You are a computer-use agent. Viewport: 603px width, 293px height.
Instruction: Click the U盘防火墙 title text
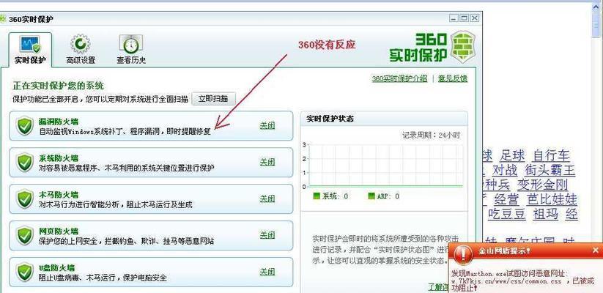pyautogui.click(x=57, y=267)
